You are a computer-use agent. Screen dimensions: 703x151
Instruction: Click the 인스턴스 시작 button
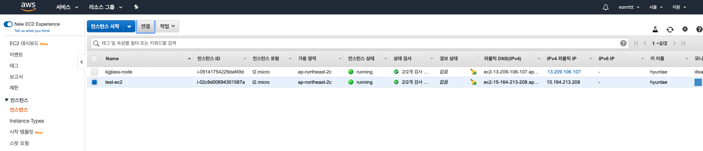tap(105, 26)
